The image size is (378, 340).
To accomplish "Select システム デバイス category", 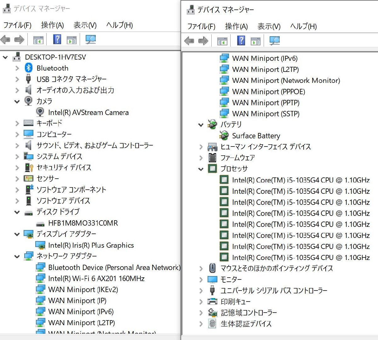I will (x=59, y=157).
